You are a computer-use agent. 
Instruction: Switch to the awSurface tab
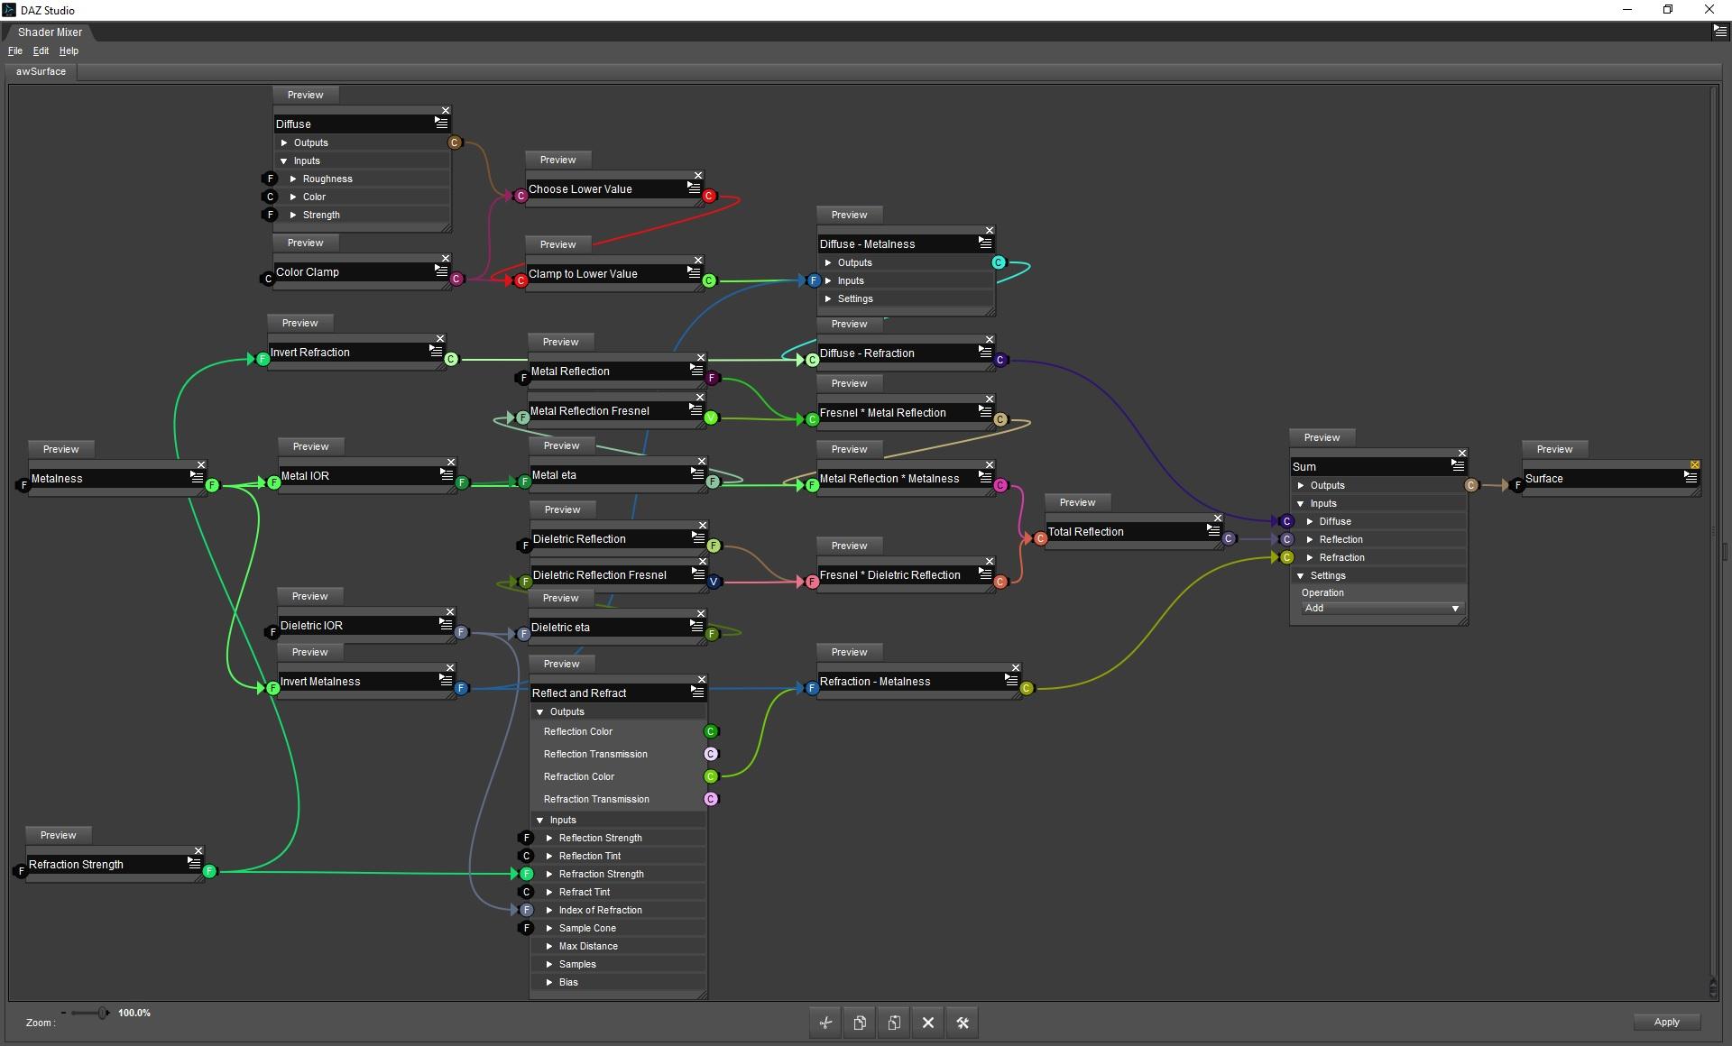41,71
